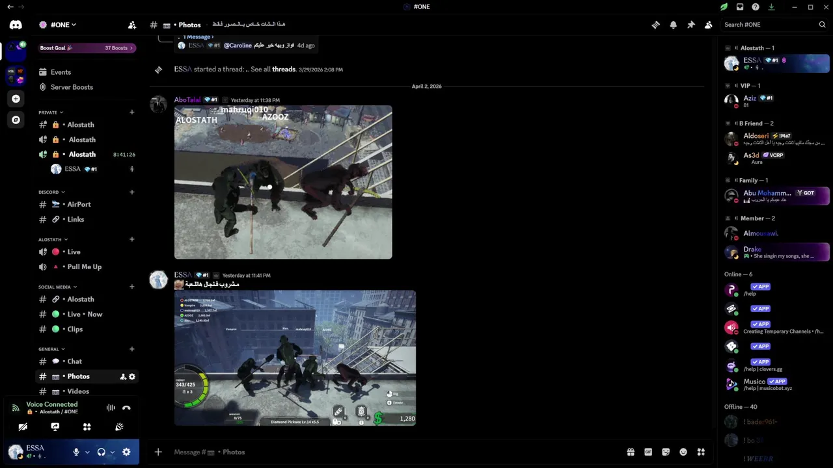Open Help question mark icon

(756, 6)
